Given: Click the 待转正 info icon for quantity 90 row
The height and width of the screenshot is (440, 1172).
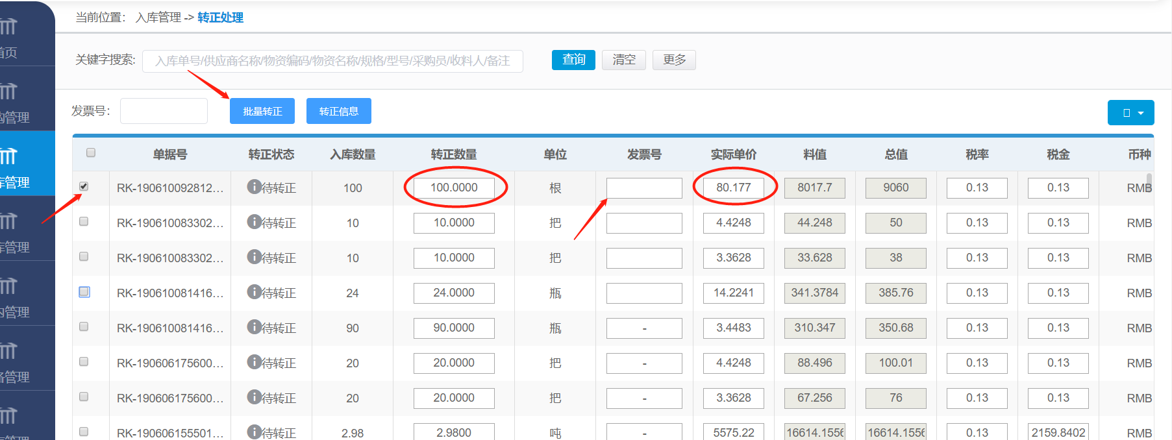Looking at the screenshot, I should pos(254,327).
